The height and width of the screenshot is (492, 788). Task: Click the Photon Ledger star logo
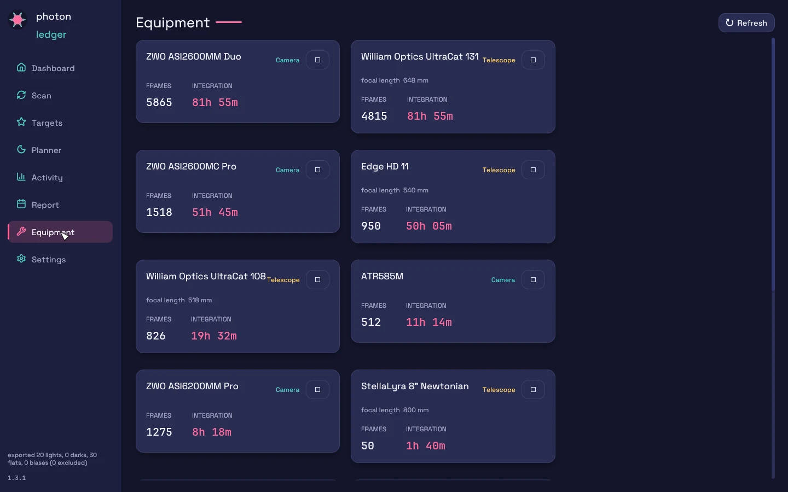(18, 20)
